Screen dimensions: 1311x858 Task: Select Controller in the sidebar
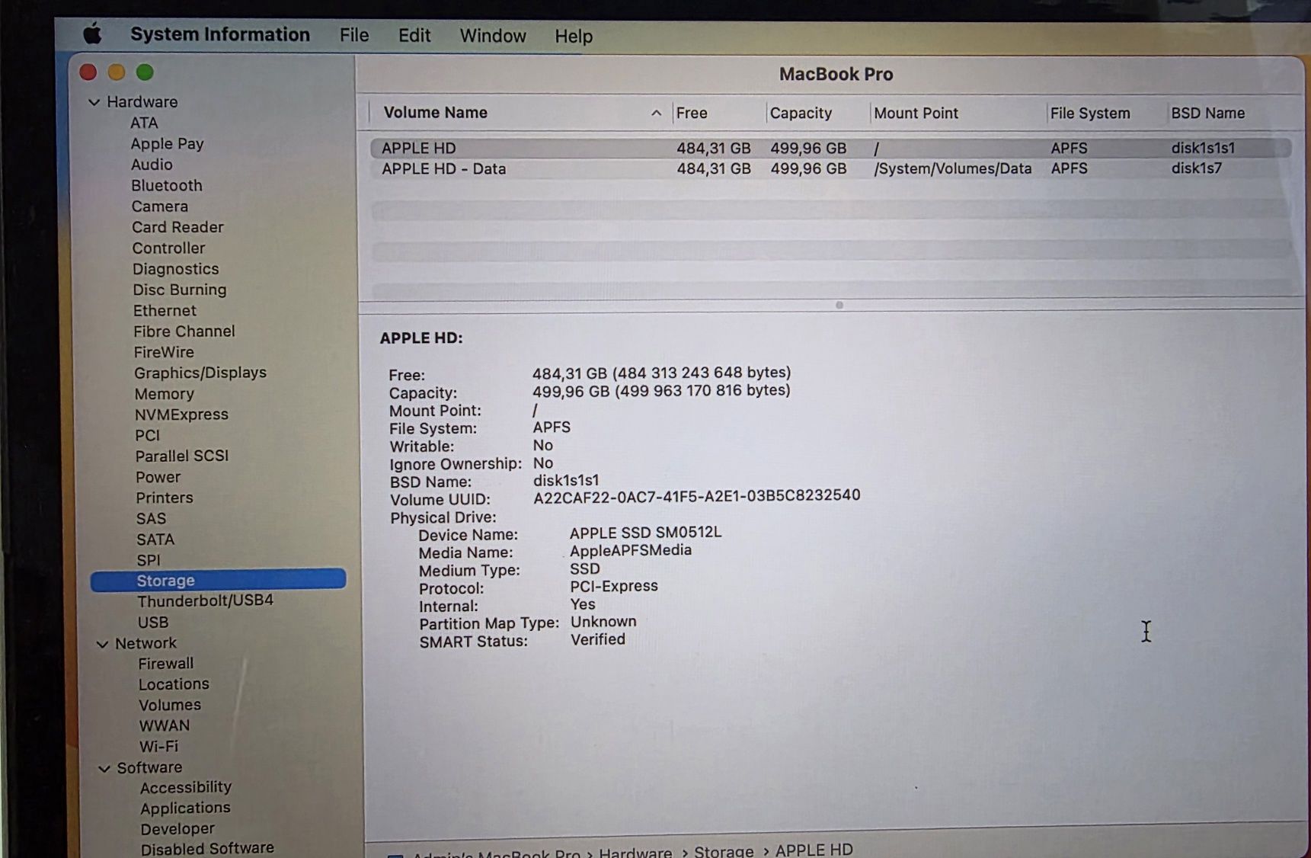[168, 248]
